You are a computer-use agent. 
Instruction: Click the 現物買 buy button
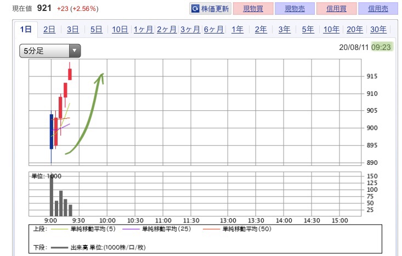coord(253,9)
